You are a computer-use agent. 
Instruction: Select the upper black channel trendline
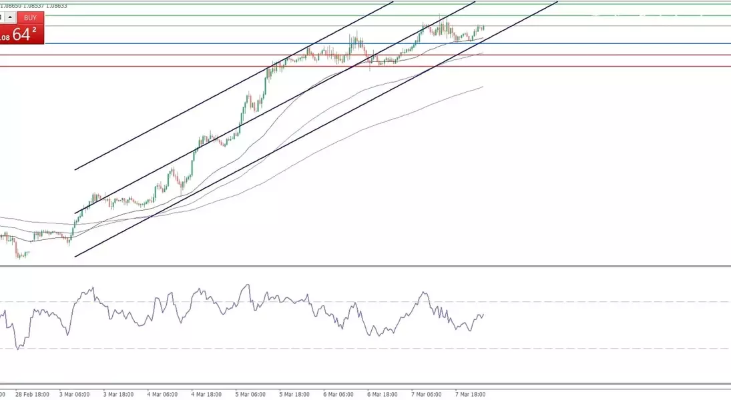[x=200, y=103]
